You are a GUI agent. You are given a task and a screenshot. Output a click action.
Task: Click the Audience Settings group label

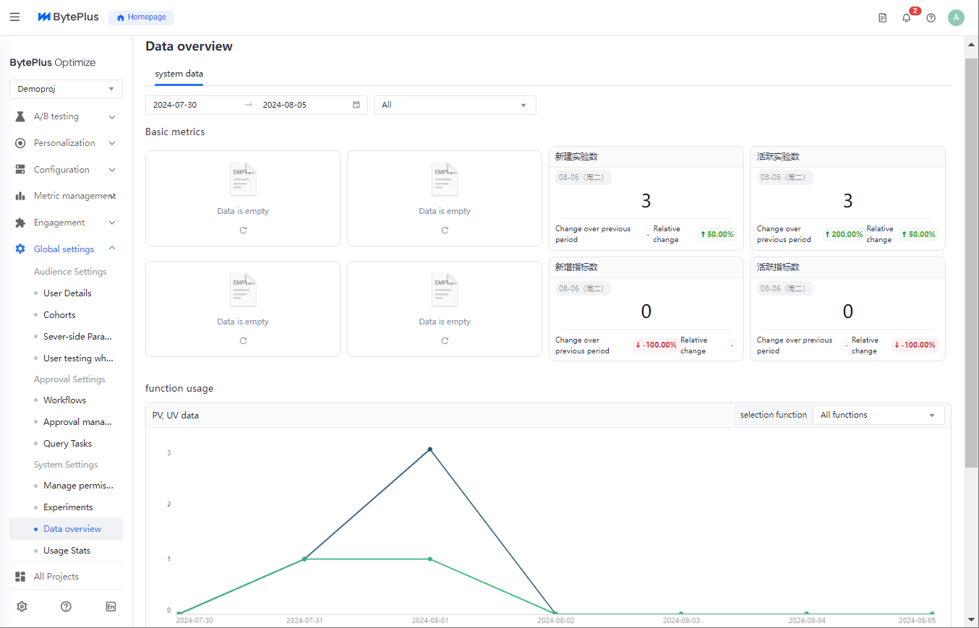click(x=70, y=272)
